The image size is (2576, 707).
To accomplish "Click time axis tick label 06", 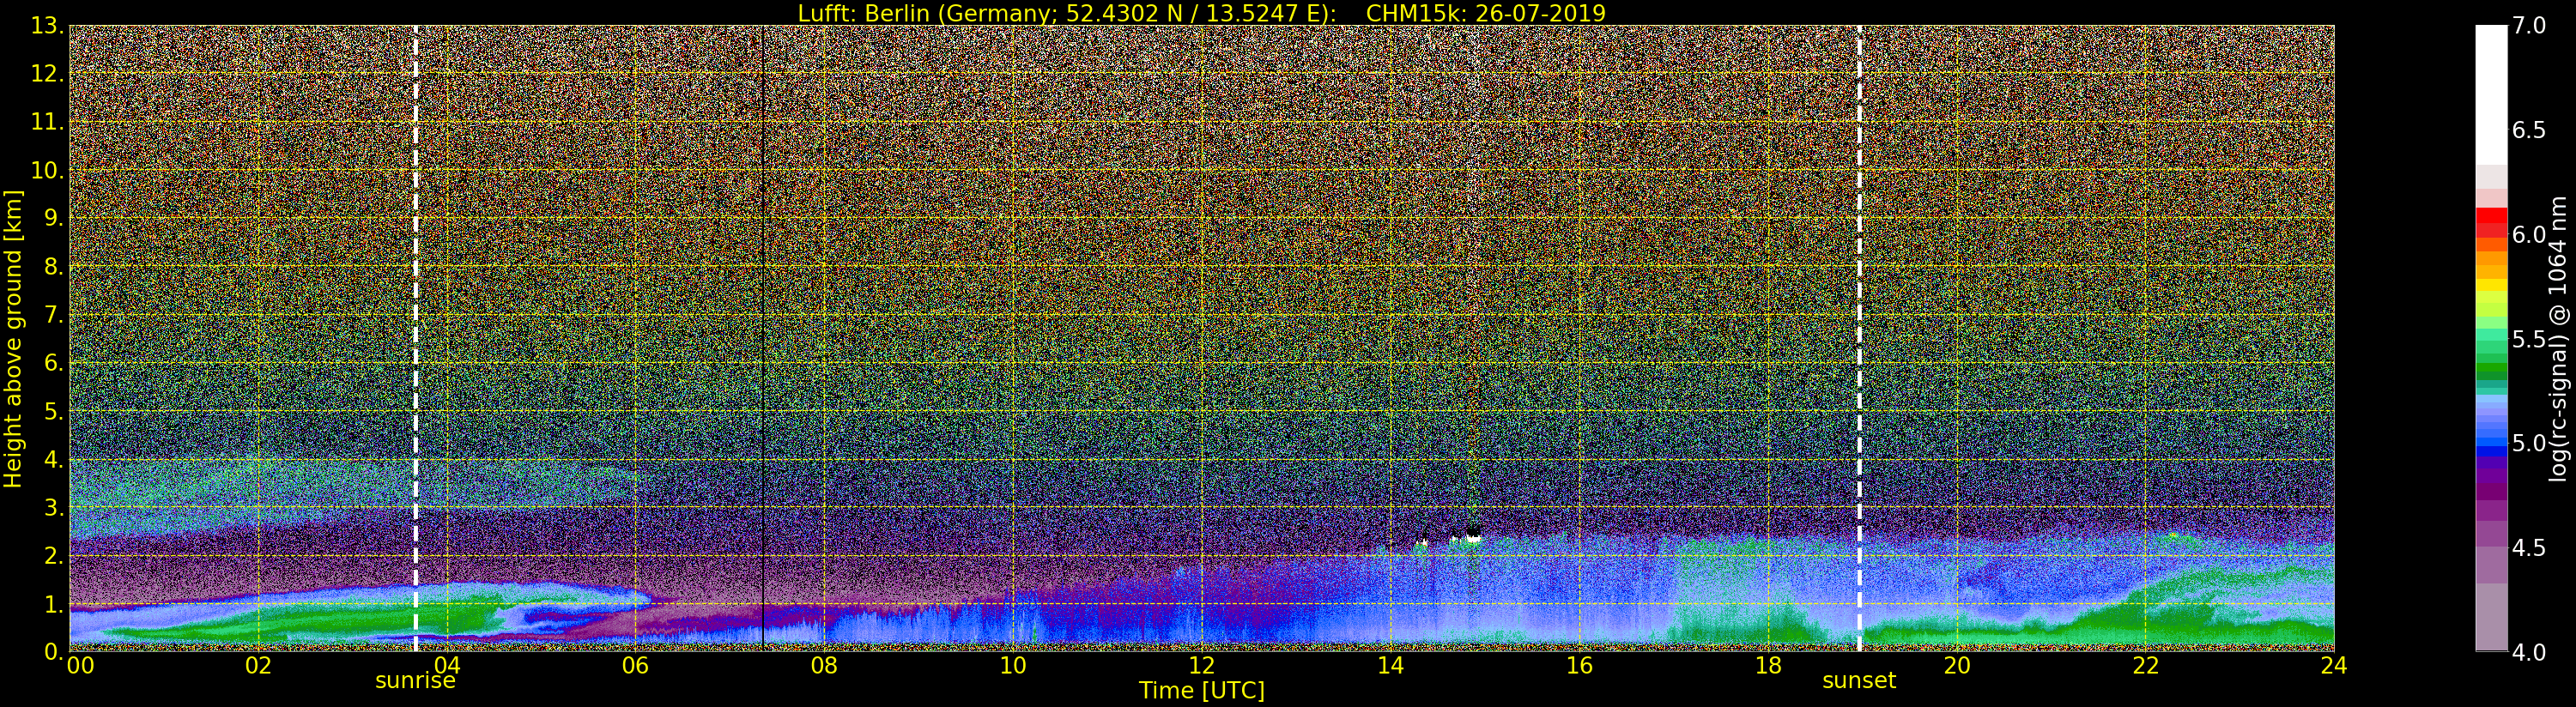I will coord(635,666).
